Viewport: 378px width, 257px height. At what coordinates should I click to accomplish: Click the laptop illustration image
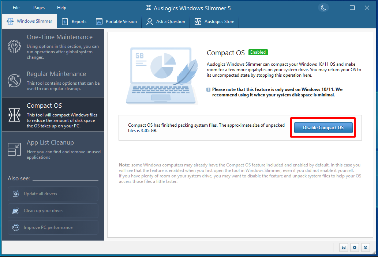(162, 76)
